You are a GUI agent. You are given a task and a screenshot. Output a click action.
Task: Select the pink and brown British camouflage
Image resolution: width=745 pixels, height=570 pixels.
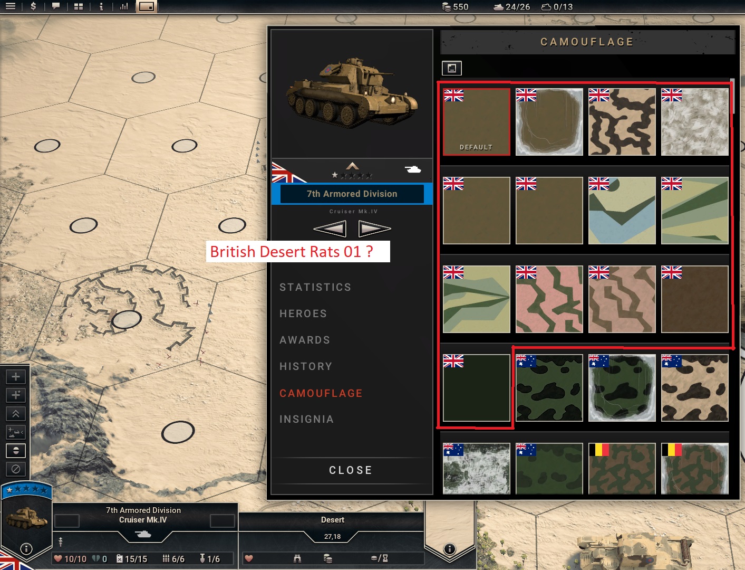click(x=622, y=299)
